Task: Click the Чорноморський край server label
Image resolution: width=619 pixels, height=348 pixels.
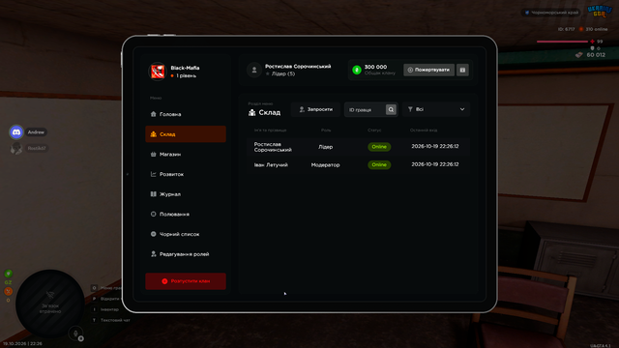Action: coord(552,13)
